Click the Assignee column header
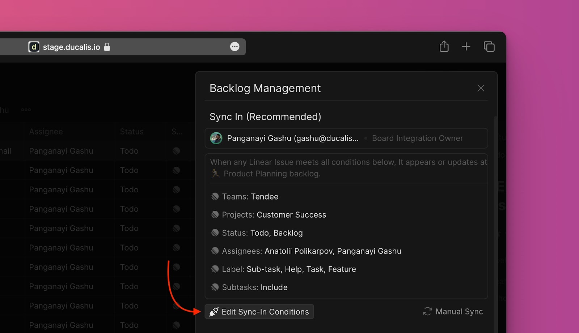579x333 pixels. 46,132
